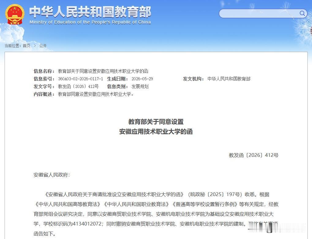Select index number 360A03-02-2026-0117-1
Viewport: 312px width, 239px height.
81,79
